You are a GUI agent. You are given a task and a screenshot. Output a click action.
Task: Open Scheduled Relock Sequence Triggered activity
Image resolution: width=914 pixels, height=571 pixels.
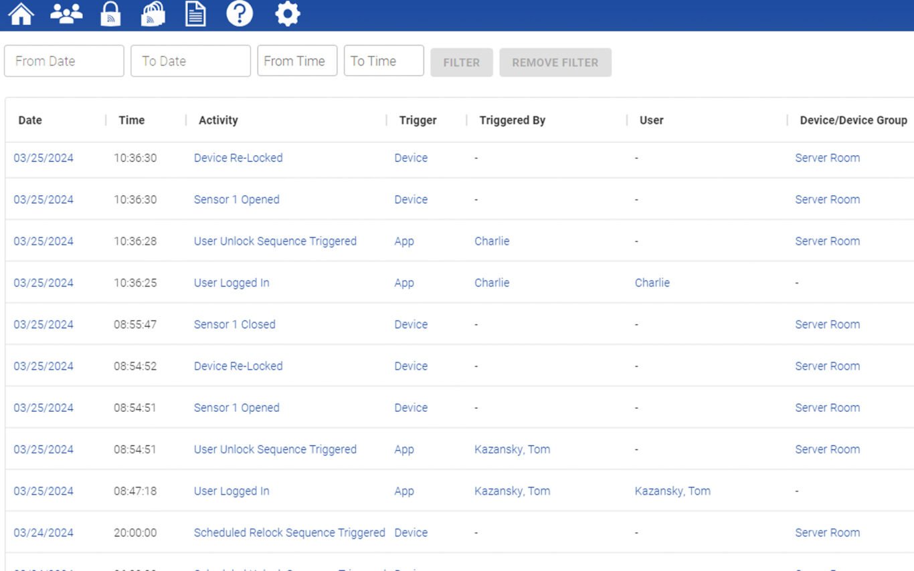coord(290,533)
